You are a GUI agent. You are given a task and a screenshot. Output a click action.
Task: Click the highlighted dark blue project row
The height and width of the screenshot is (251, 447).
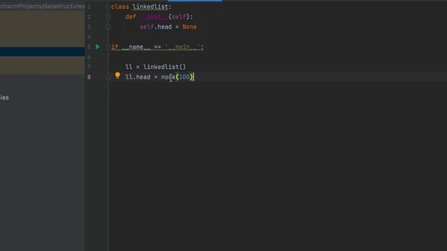(x=42, y=52)
